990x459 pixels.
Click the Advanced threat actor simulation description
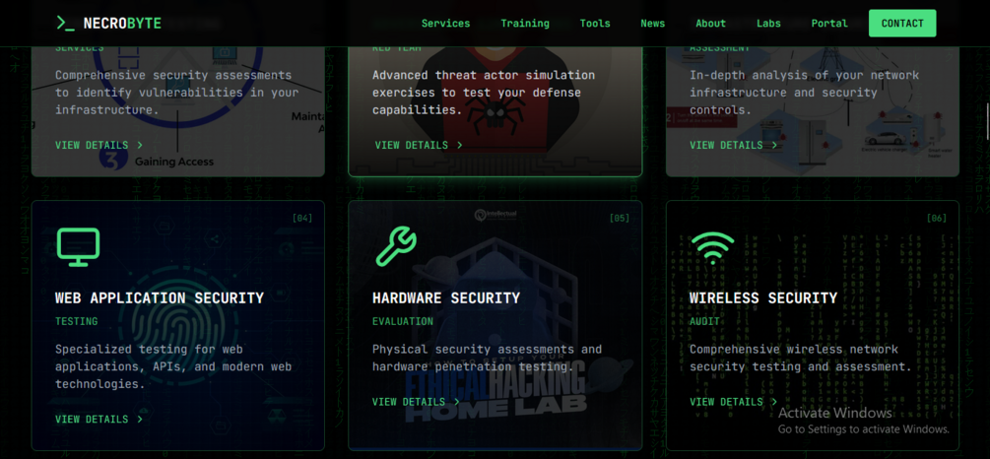point(484,93)
